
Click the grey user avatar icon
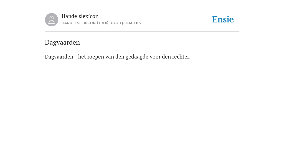coord(52,20)
